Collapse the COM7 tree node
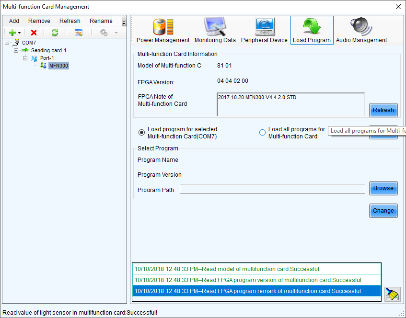 click(x=7, y=42)
